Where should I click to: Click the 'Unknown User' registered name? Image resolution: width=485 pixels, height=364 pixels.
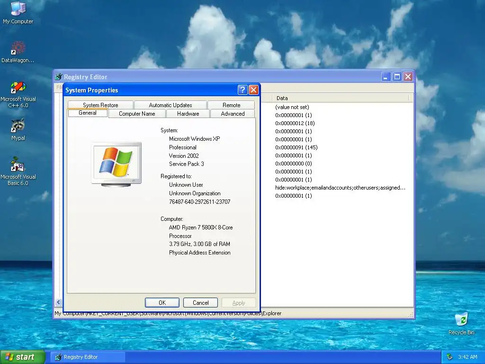tap(186, 185)
